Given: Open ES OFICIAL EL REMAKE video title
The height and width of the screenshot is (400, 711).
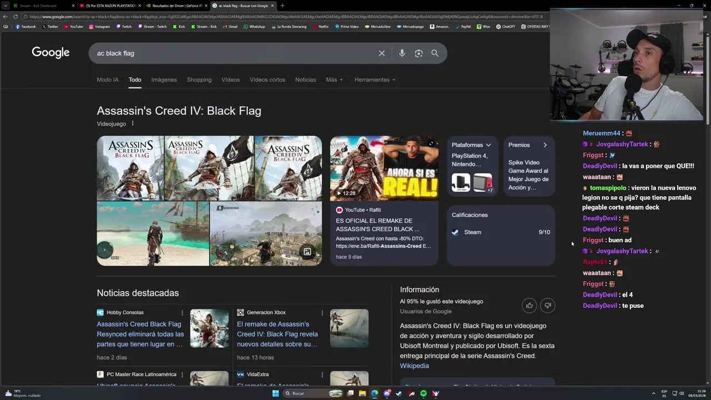Looking at the screenshot, I should click(x=378, y=225).
